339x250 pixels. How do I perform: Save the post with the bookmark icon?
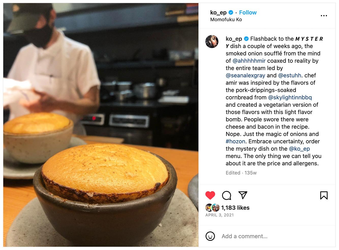coord(324,195)
